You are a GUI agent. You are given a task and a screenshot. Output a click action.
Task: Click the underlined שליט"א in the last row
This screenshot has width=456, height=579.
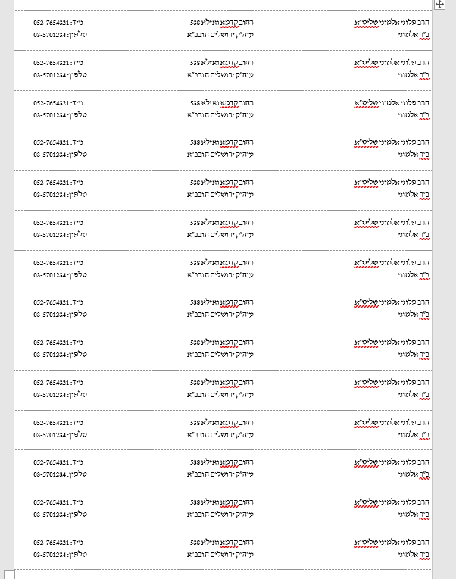click(x=367, y=543)
